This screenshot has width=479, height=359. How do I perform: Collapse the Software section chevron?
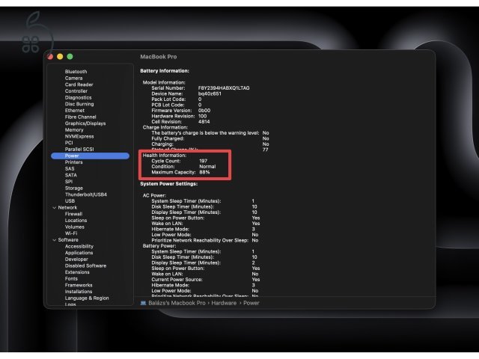55,240
